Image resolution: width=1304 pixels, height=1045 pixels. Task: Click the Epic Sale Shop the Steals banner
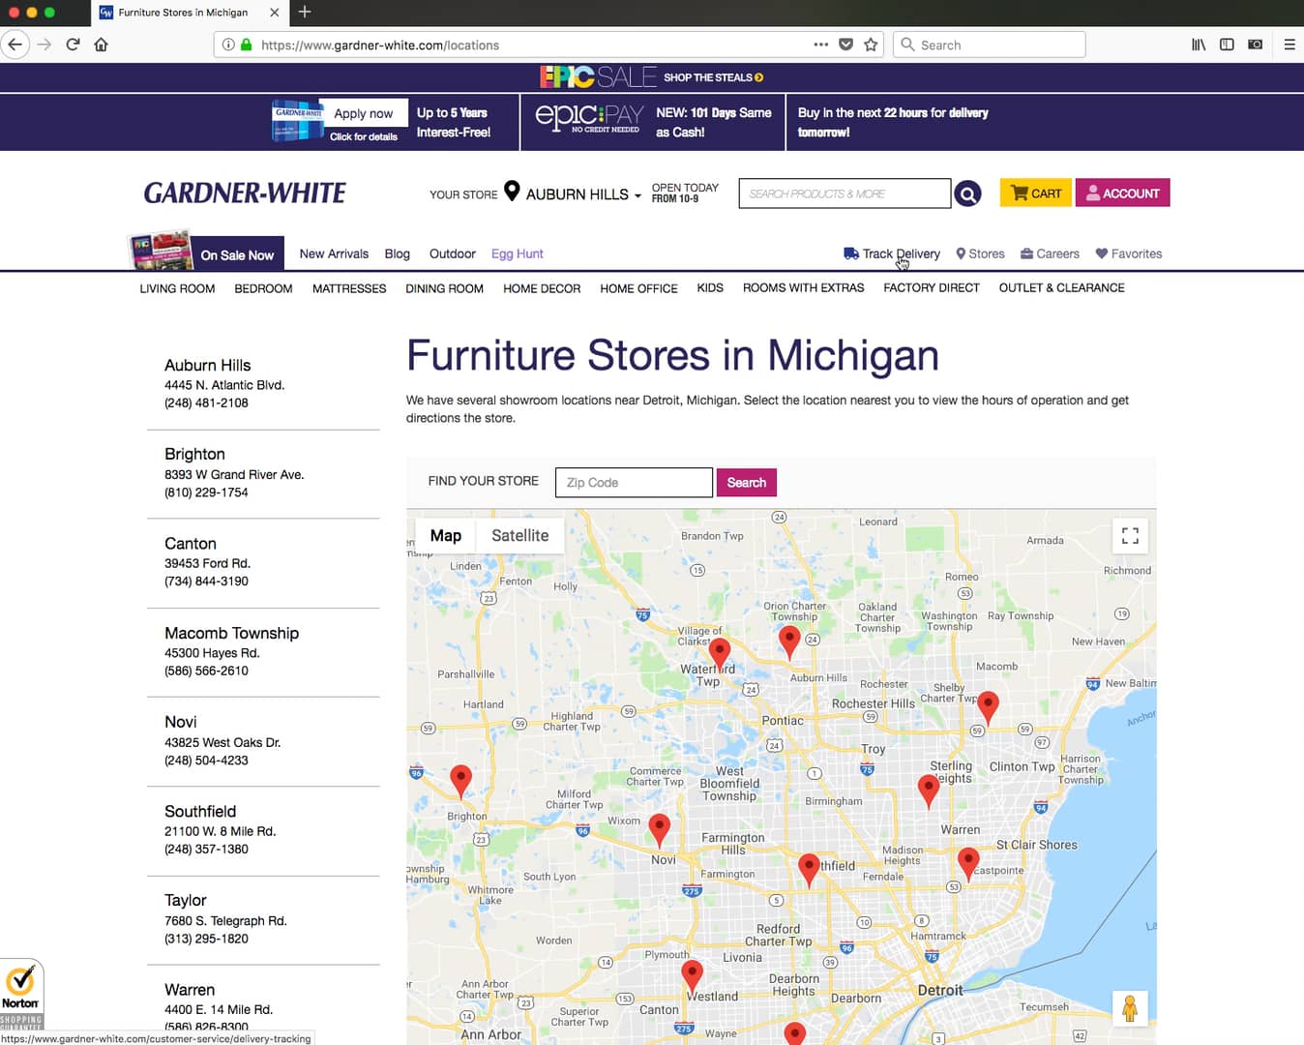(652, 77)
